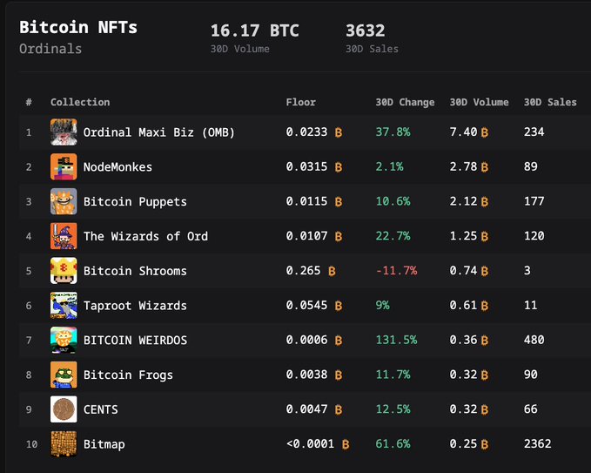Open the BITCOIN WEIRDOS collection name link
This screenshot has width=591, height=473.
pos(135,341)
